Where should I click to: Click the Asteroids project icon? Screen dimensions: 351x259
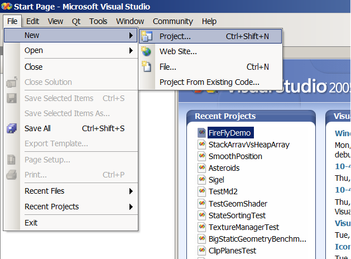[x=202, y=168]
